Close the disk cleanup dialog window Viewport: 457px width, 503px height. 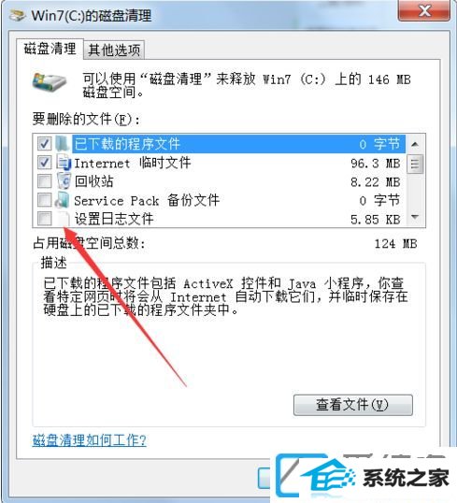click(424, 11)
